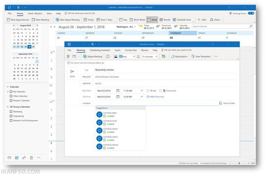Open People from the bottom navigation bar
Screen dimensions: 265x174
(24, 158)
